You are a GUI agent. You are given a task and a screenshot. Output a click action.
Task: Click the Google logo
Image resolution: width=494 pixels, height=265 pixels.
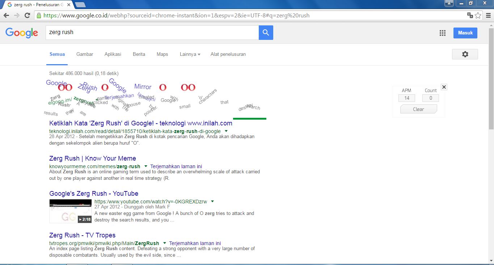(x=22, y=33)
